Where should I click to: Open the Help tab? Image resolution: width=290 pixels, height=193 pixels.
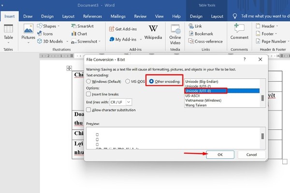[x=176, y=16]
